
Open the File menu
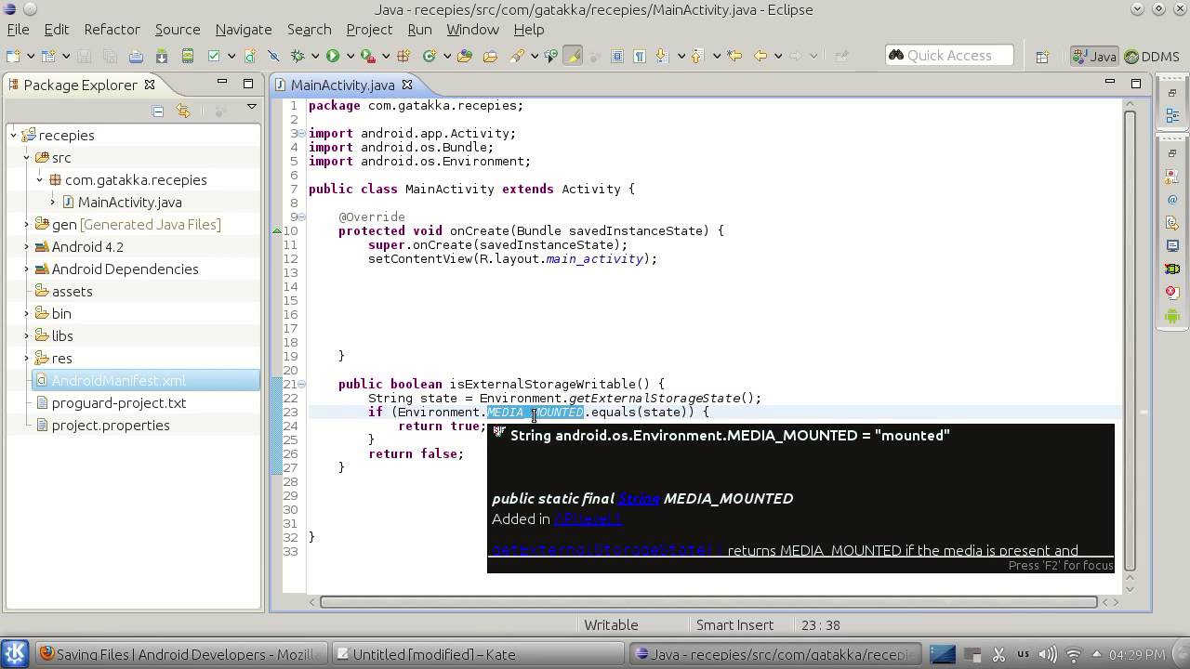pos(18,29)
